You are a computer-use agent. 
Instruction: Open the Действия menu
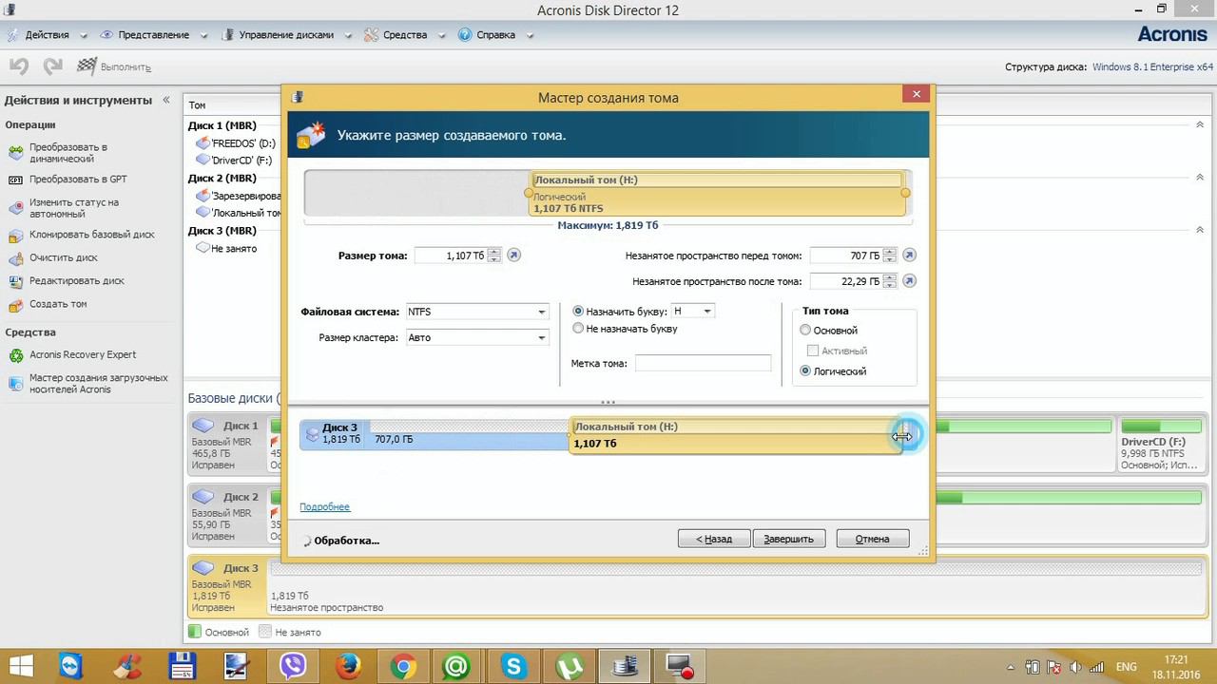click(48, 35)
